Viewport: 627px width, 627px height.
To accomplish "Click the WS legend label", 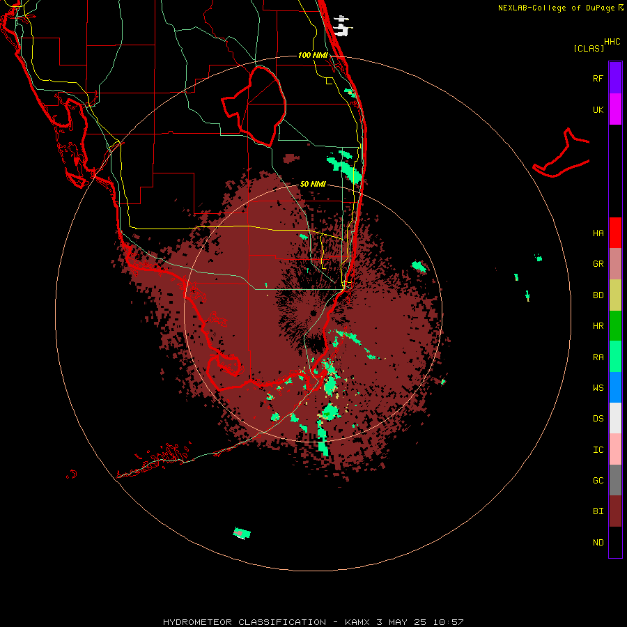I will tap(598, 387).
